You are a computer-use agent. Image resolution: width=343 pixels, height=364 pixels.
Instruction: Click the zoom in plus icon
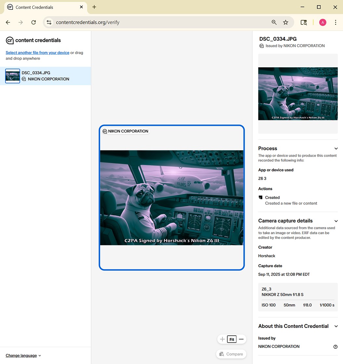[x=222, y=339]
